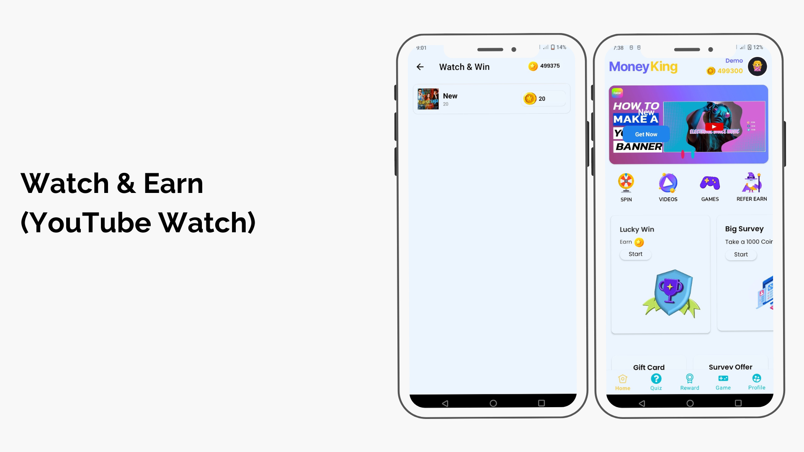The height and width of the screenshot is (452, 804).
Task: Tap the YouTube play button on banner
Action: pos(714,126)
